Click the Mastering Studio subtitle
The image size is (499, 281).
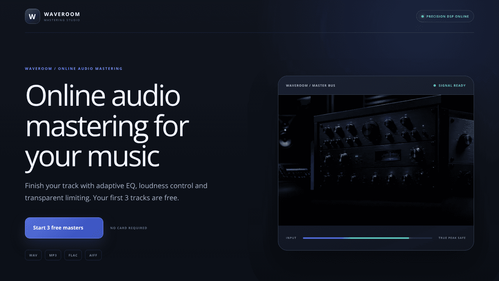click(x=62, y=20)
